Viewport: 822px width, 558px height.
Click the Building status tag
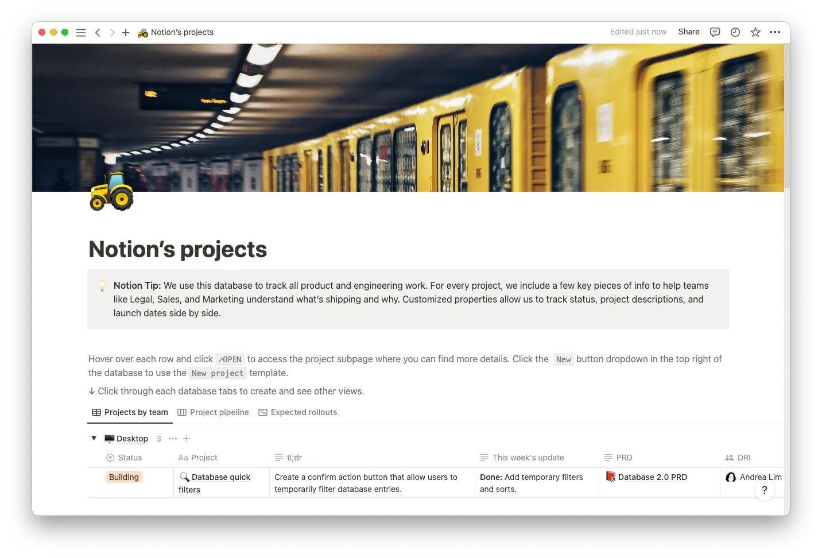point(124,477)
